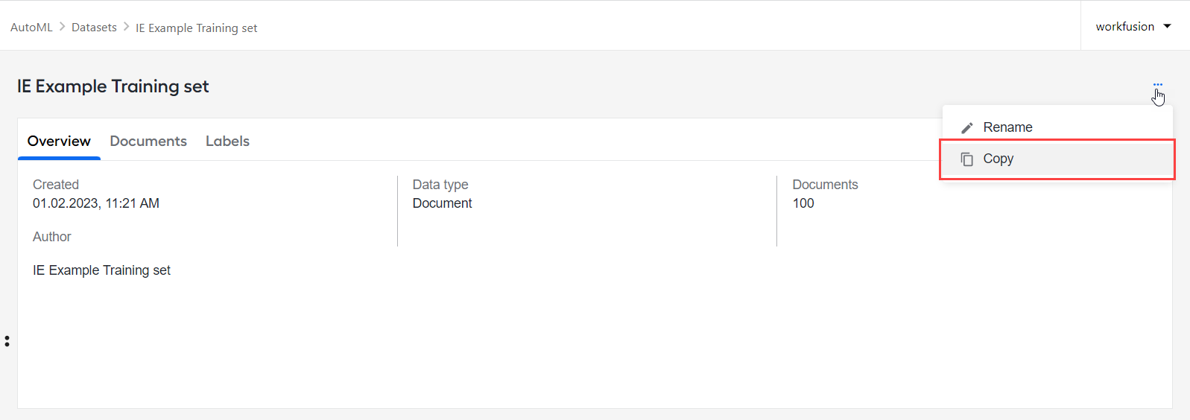
Task: Expand the workfusion dropdown arrow
Action: coord(1167,26)
